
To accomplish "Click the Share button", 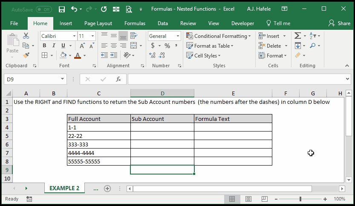I will pos(339,23).
